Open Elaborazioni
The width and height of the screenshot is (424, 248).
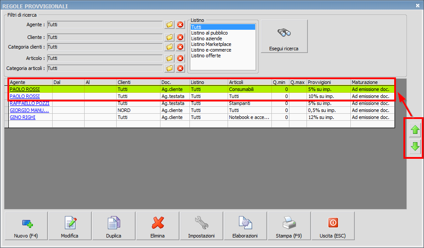click(x=245, y=226)
